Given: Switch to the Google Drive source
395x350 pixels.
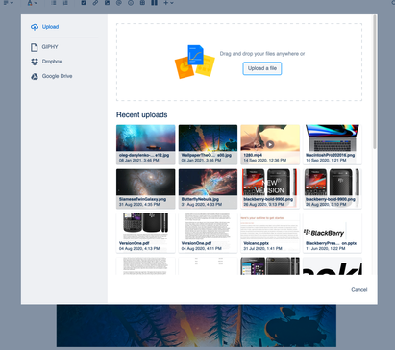Looking at the screenshot, I should [x=51, y=76].
